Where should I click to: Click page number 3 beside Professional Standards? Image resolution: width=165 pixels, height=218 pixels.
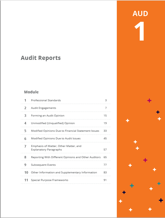point(106,100)
